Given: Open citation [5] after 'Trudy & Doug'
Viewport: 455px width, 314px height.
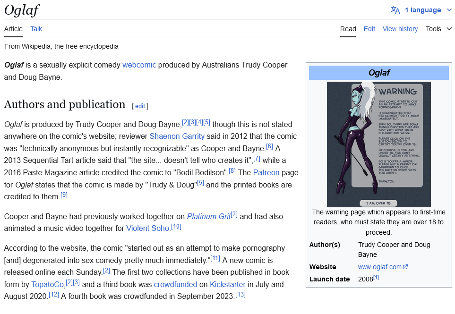Looking at the screenshot, I should pos(200,183).
